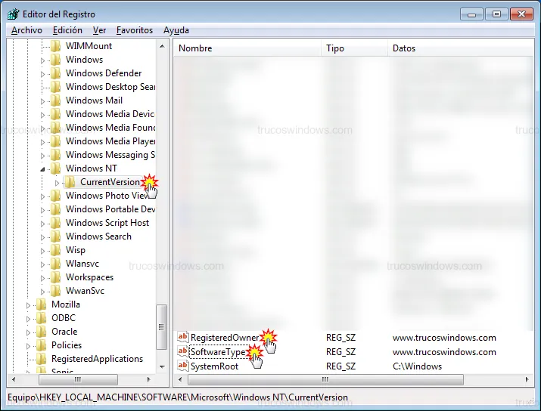Open the Edición menu
Image resolution: width=541 pixels, height=411 pixels.
tap(67, 30)
